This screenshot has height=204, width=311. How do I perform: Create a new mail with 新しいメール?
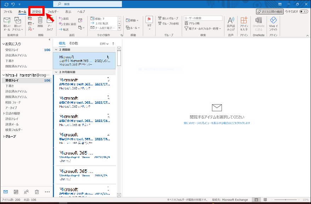pyautogui.click(x=7, y=24)
